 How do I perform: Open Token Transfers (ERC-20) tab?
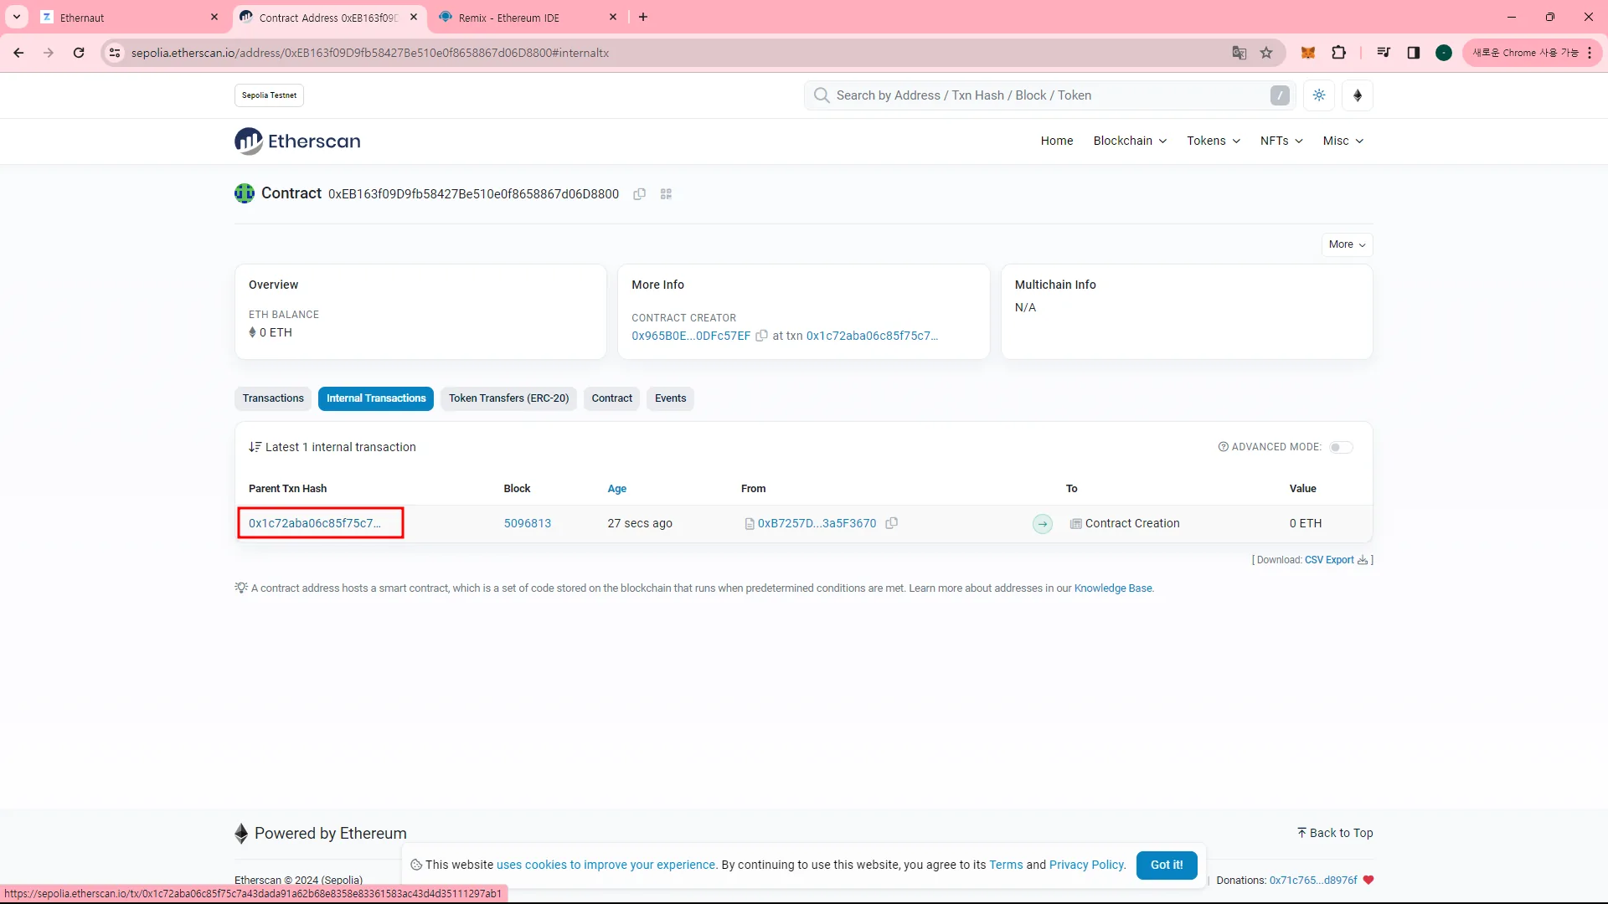click(508, 398)
